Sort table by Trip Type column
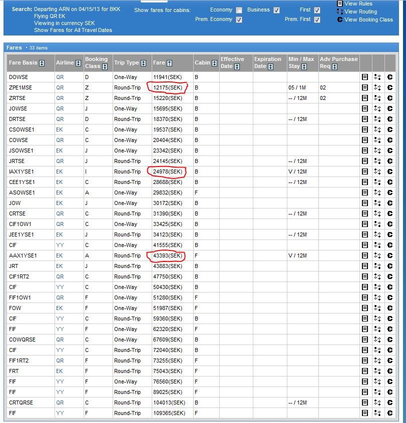Image resolution: width=406 pixels, height=423 pixels. 144,63
